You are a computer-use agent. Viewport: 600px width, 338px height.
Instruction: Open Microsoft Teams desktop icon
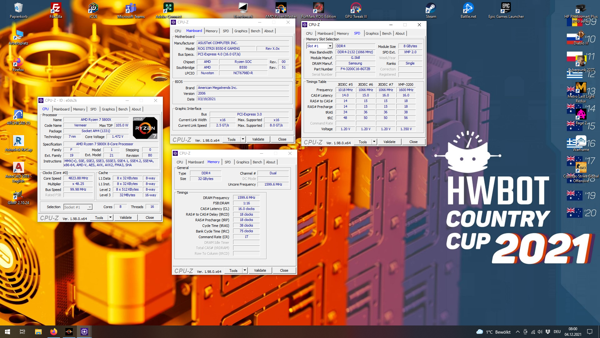coord(131,10)
